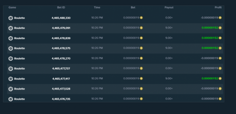This screenshot has height=114, width=236.
Task: Click 0.00000019 bet amount in row 4,465,477,737
Action: click(x=131, y=68)
